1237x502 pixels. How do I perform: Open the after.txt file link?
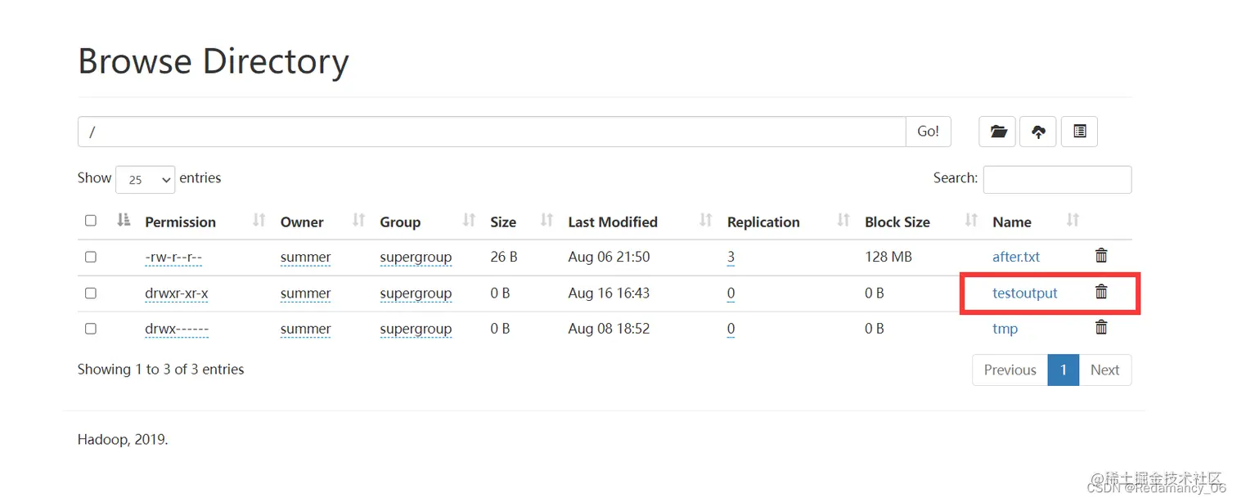coord(1016,257)
